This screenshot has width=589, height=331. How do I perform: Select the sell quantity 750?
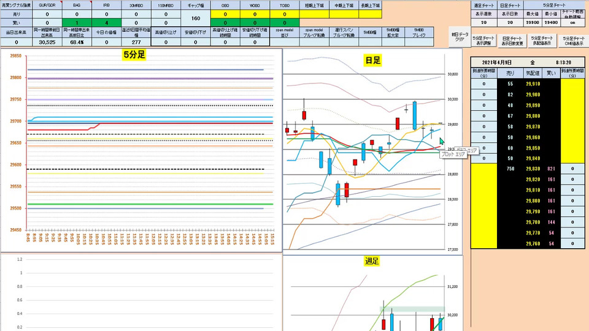510,169
